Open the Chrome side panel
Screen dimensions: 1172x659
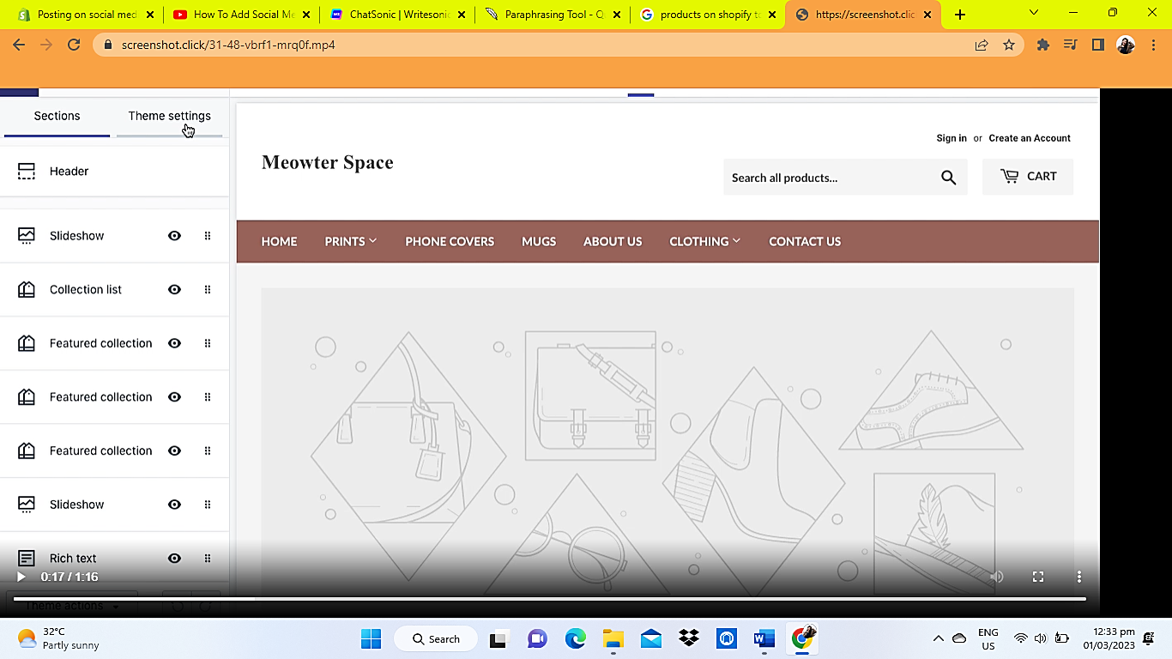(1097, 45)
